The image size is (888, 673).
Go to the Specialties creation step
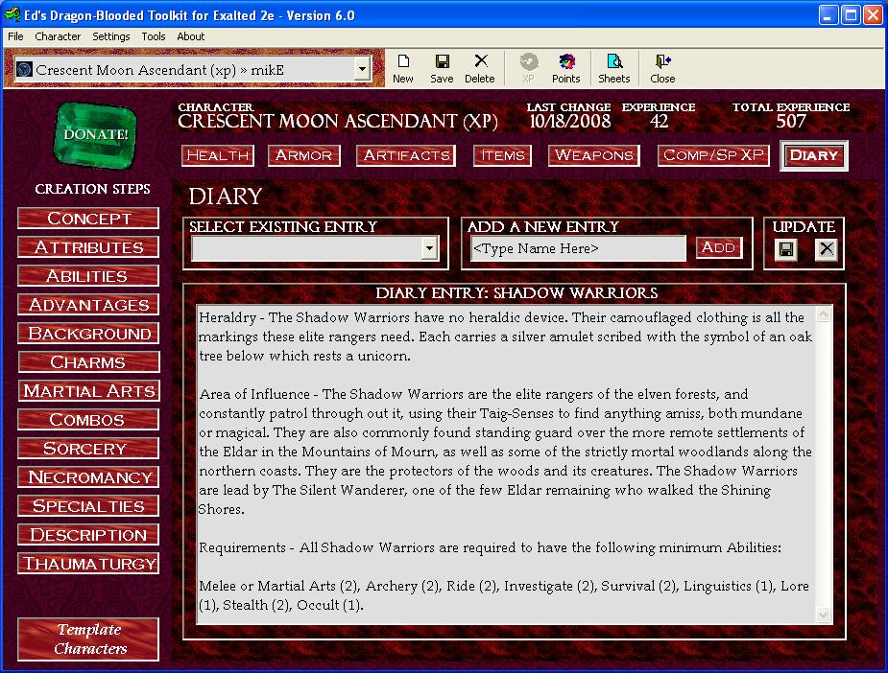coord(88,506)
